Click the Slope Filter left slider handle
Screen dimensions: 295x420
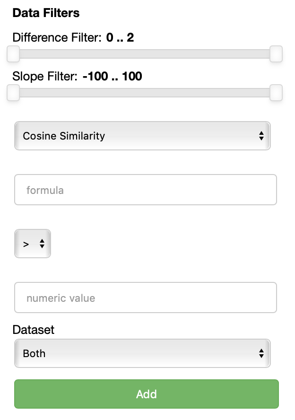[13, 93]
